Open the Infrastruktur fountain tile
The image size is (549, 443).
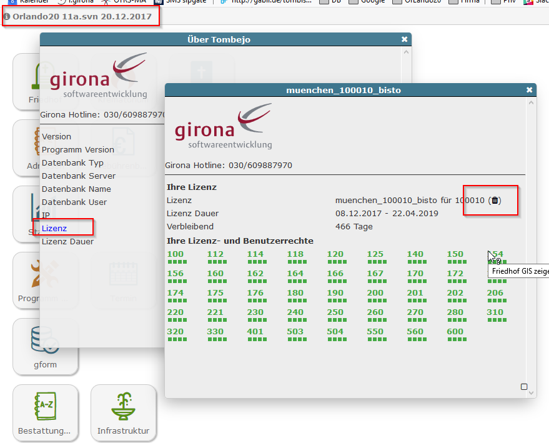[x=123, y=413]
